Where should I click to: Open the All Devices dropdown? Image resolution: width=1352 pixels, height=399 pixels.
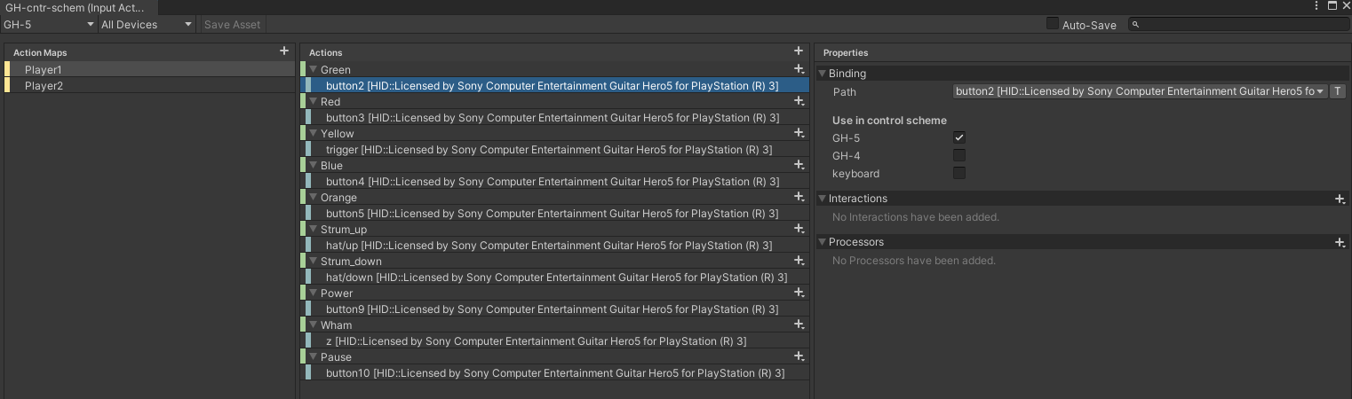click(147, 25)
